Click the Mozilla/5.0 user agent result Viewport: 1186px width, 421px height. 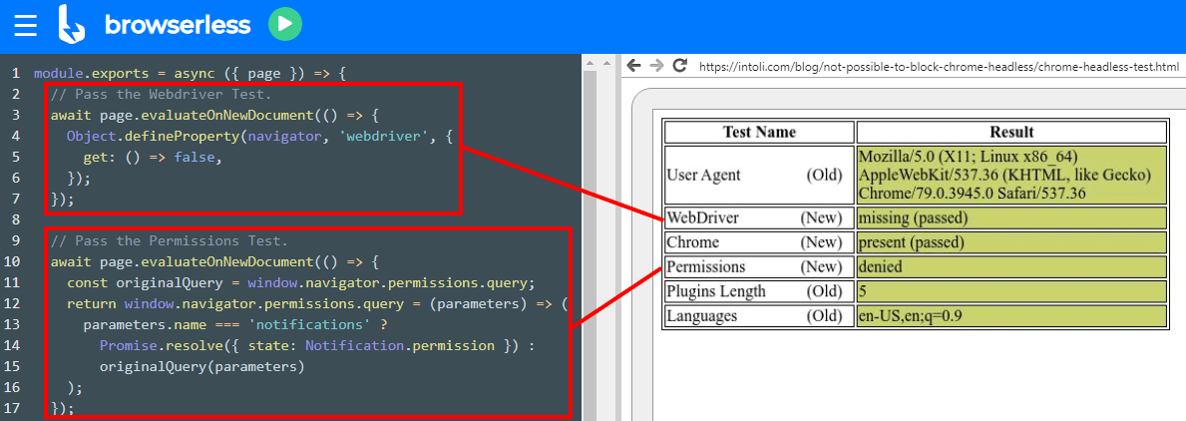pyautogui.click(x=1011, y=175)
